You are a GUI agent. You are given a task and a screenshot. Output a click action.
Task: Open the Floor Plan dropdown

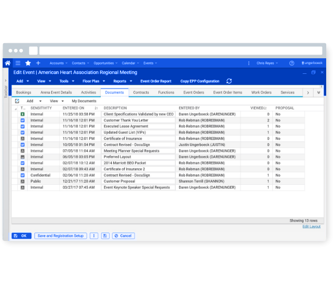point(94,81)
